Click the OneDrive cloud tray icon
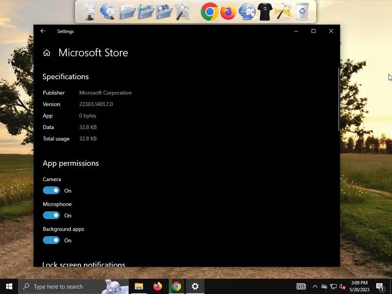392x294 pixels. [x=324, y=286]
